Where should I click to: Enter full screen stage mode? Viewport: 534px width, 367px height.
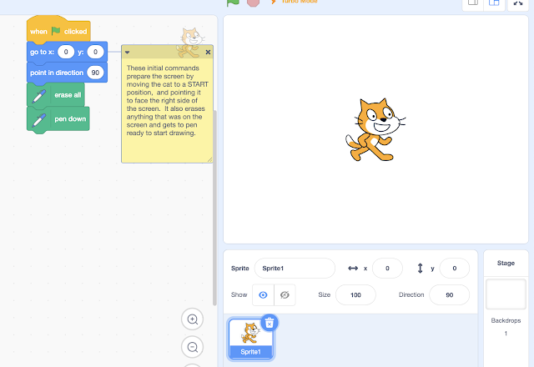(x=518, y=3)
